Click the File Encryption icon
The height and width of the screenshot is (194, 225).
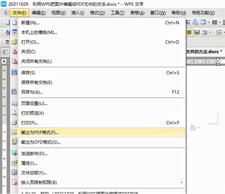point(15,173)
